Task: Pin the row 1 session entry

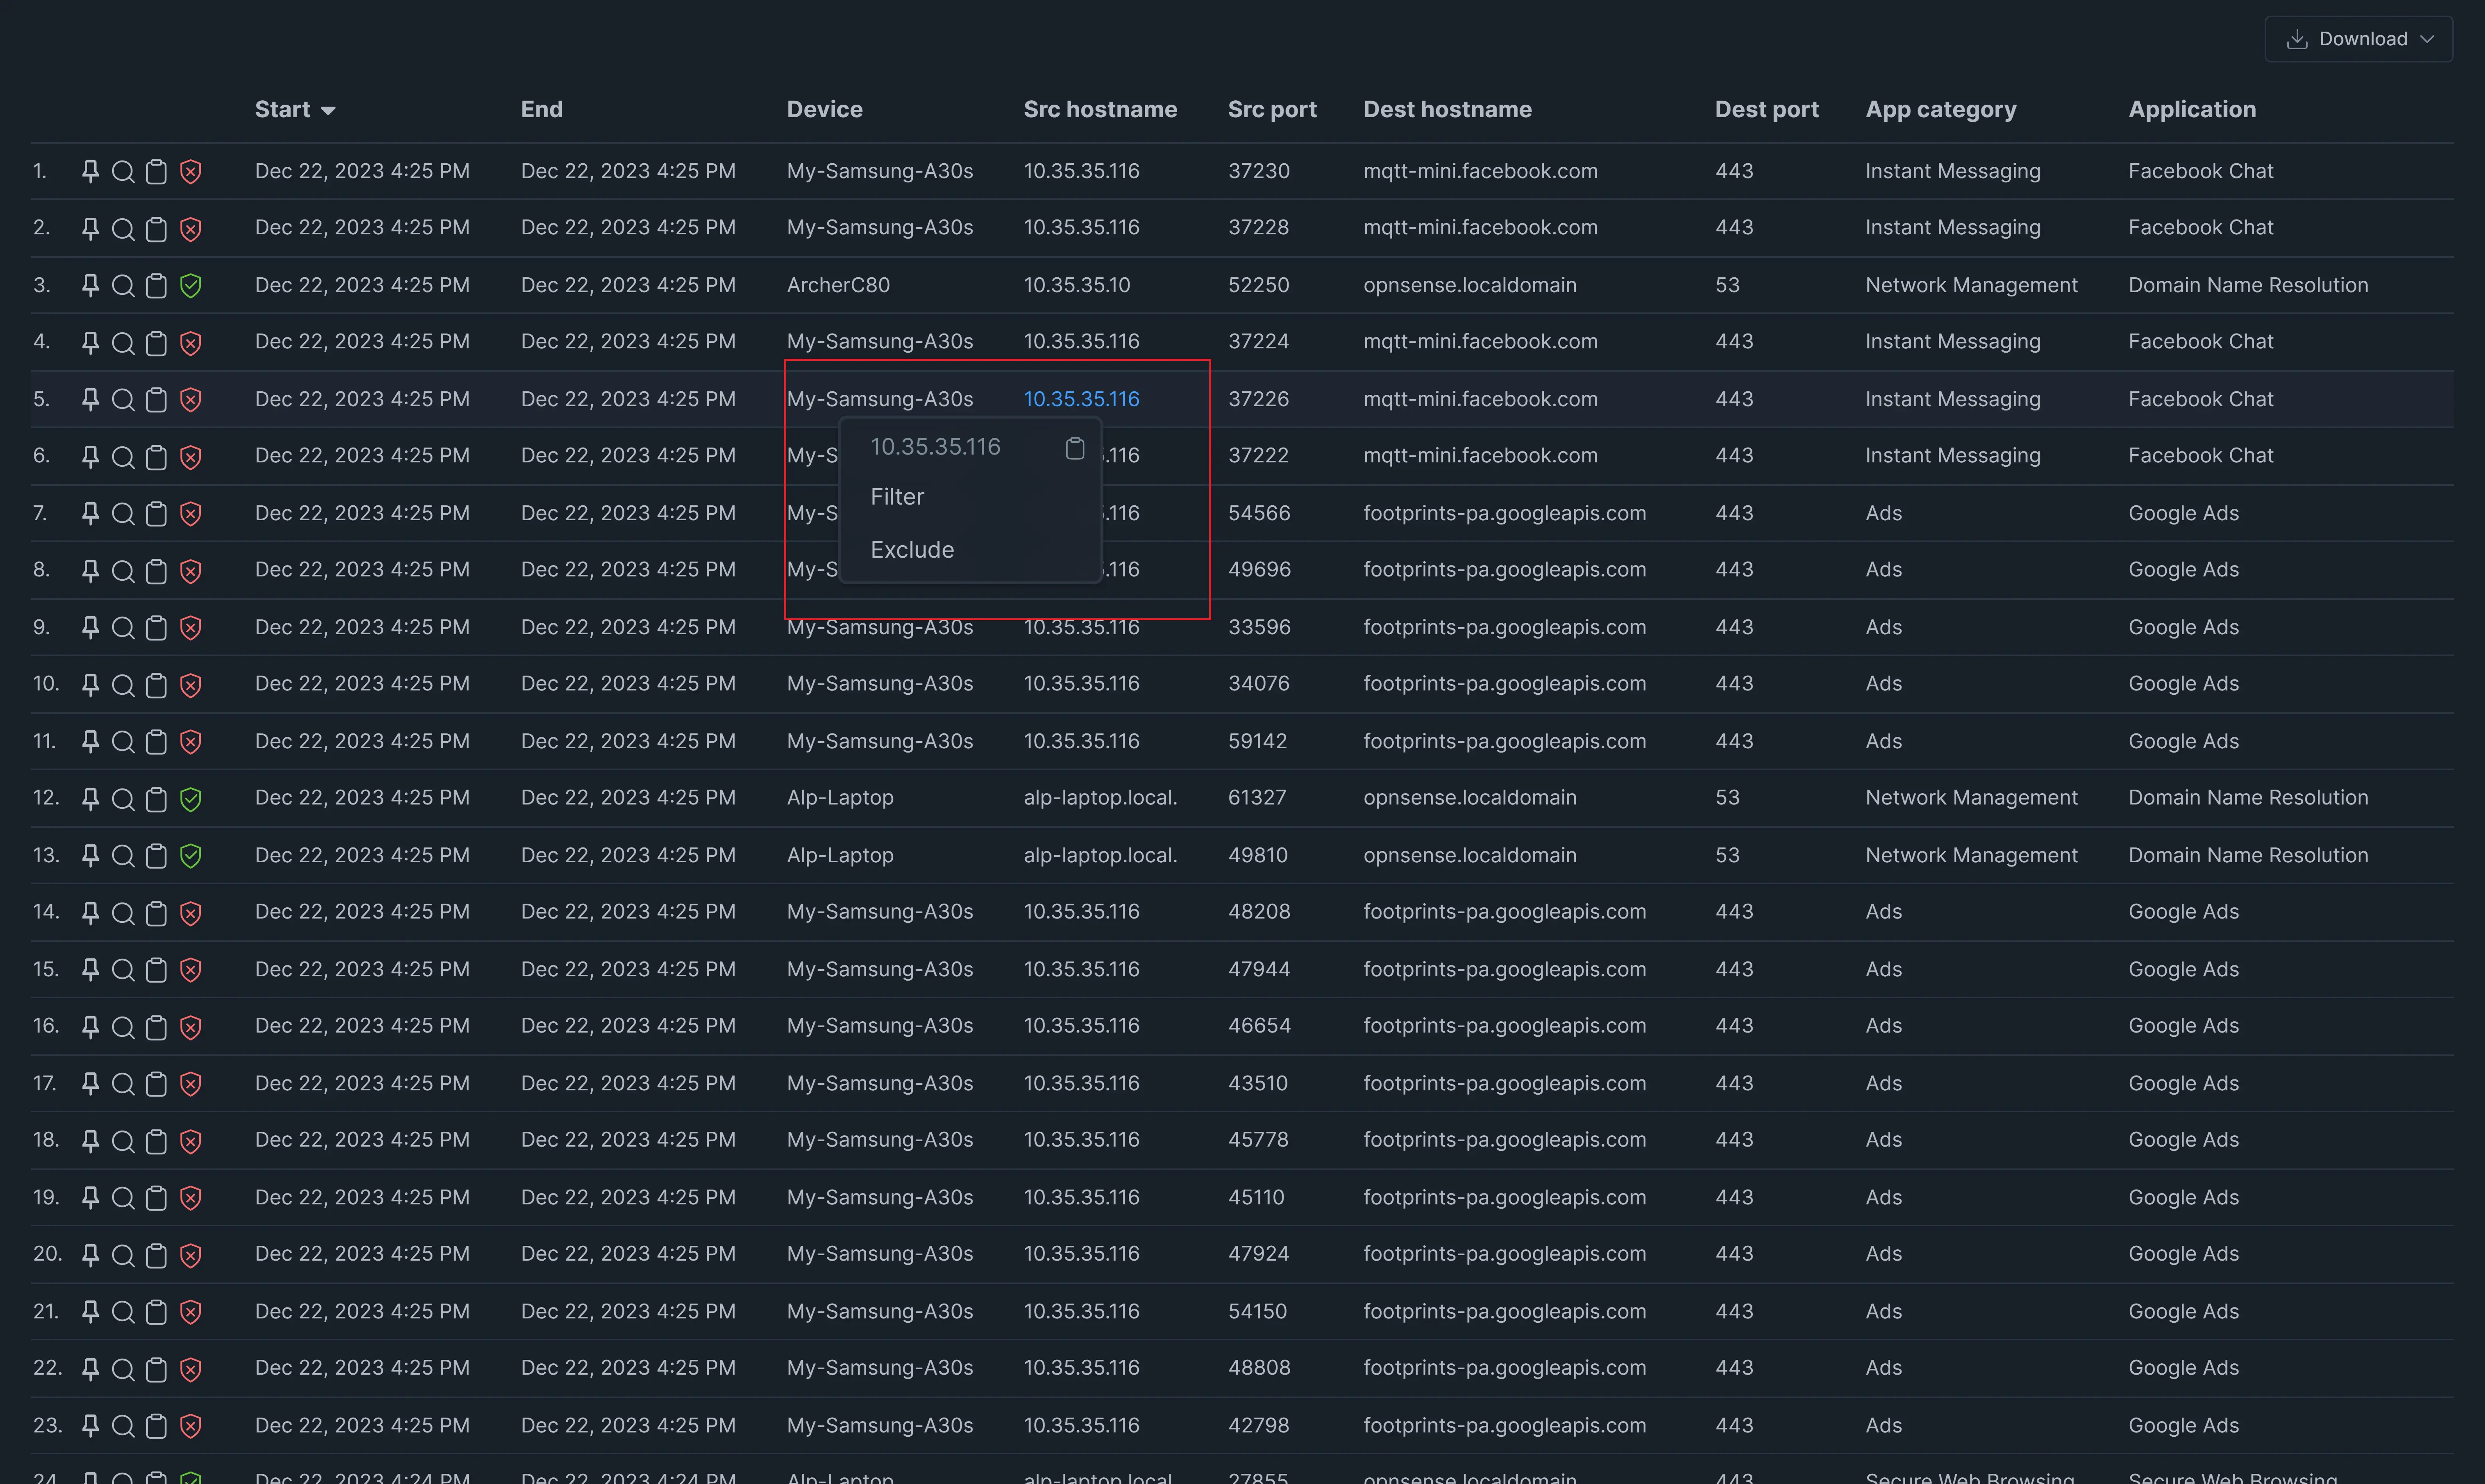Action: [x=90, y=171]
